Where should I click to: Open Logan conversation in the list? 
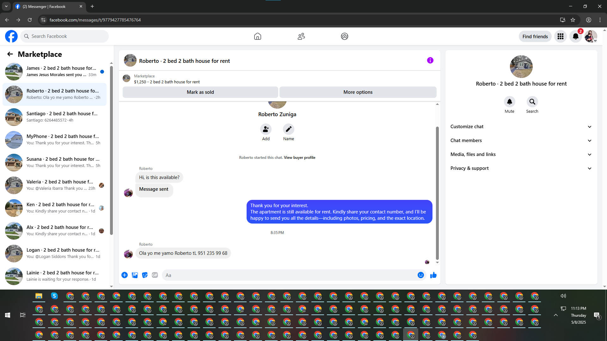[x=54, y=254]
